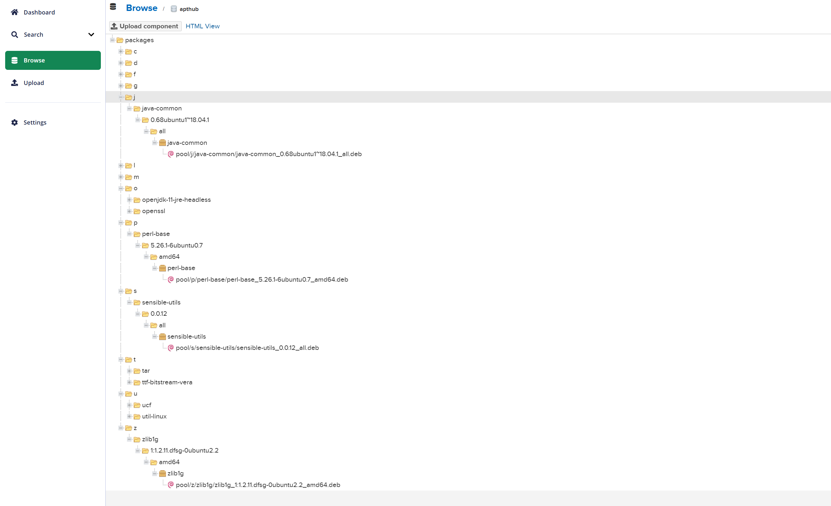Click the Search magnifier icon
The width and height of the screenshot is (831, 506).
pos(14,34)
